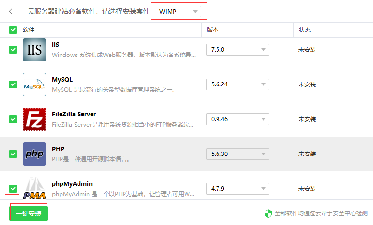
Task: Open the WIMP install suite dropdown
Action: click(178, 12)
